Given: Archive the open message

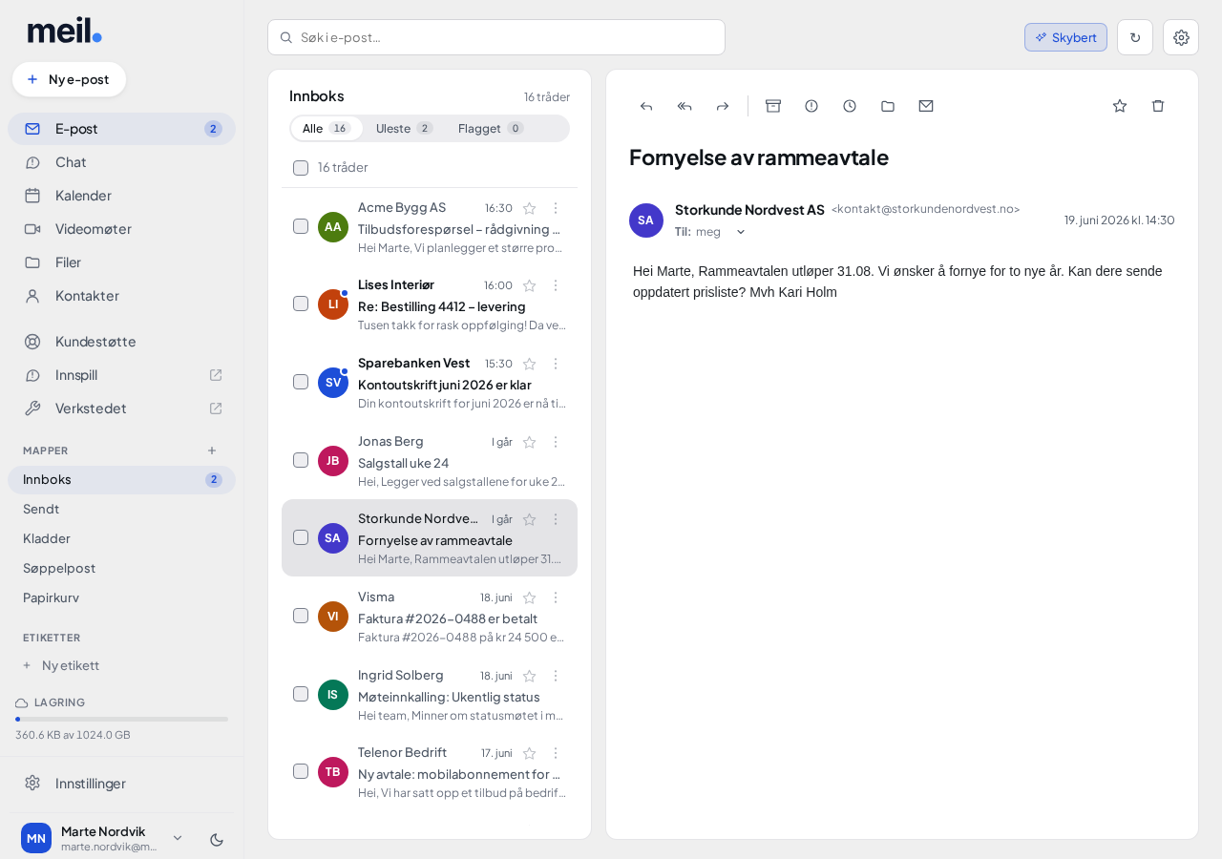Looking at the screenshot, I should (773, 106).
